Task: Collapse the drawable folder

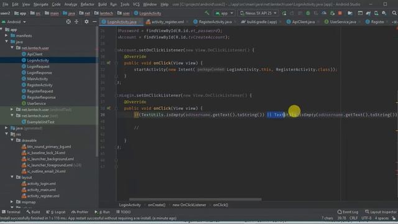Action: [x=12, y=140]
